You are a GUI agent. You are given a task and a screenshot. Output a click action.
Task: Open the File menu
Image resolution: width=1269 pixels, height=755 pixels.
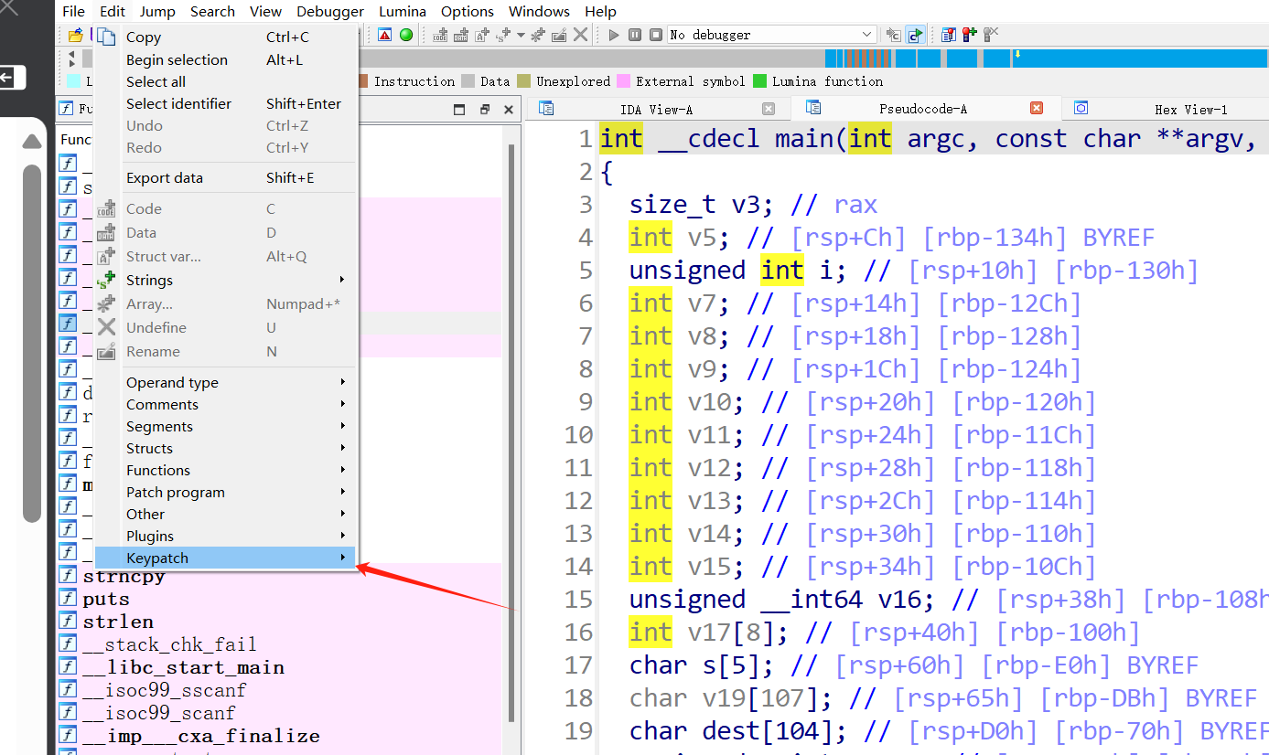tap(73, 12)
